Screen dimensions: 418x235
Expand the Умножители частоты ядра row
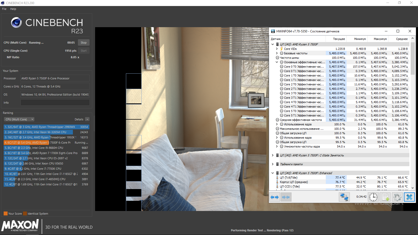(277, 146)
